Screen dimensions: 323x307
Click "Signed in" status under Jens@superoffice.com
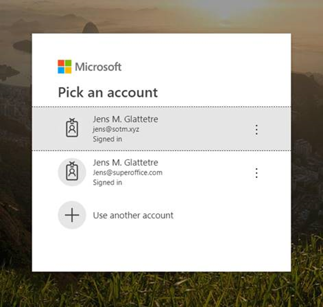[107, 182]
